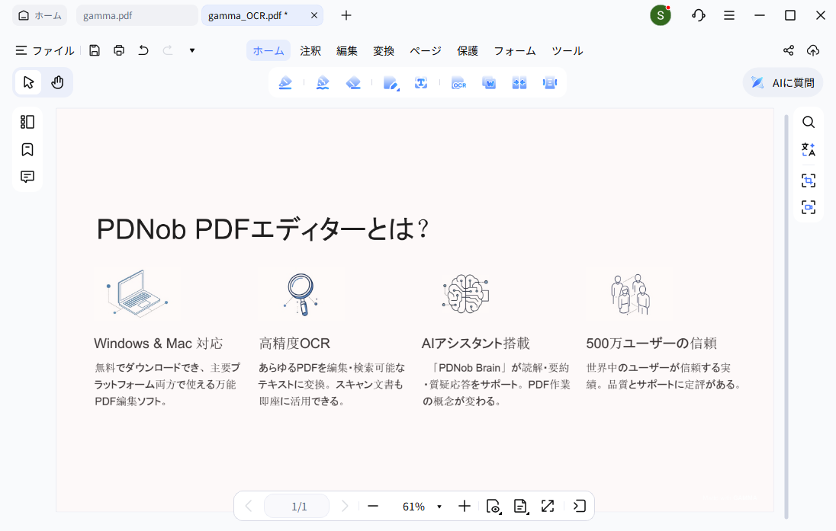Click the page number input field
836x531 pixels.
(x=296, y=506)
